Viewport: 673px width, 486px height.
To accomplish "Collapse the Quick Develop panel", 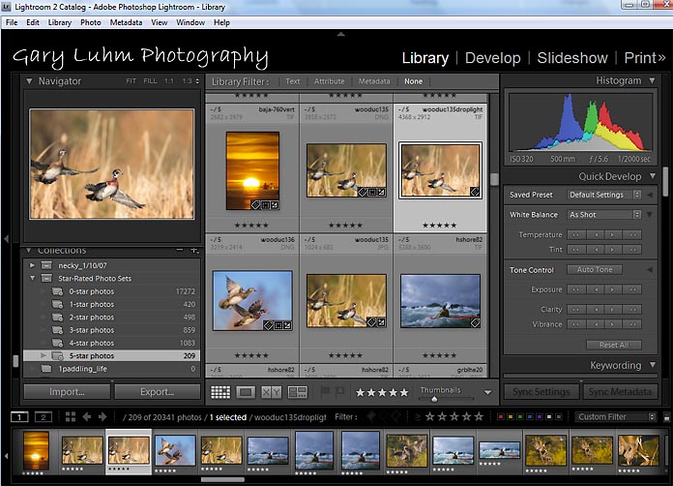I will click(x=653, y=176).
